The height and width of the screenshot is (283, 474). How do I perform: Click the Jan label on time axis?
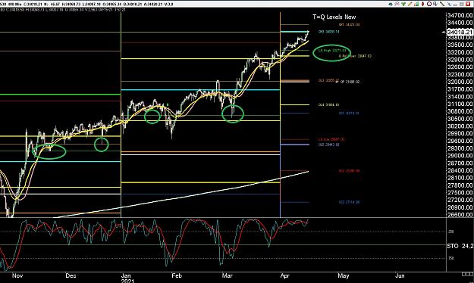pos(126,275)
